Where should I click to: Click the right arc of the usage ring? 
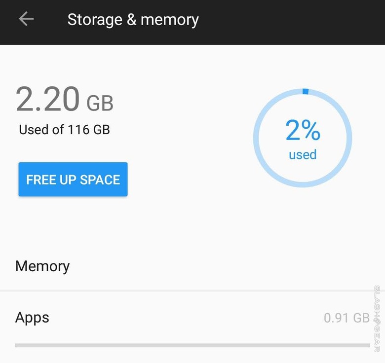pyautogui.click(x=349, y=138)
